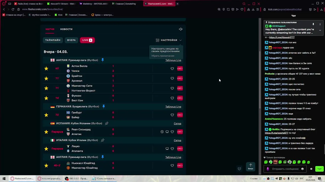The width and height of the screenshot is (325, 182).
Task: Insert the human face emote in the chat
Action: (x=275, y=162)
